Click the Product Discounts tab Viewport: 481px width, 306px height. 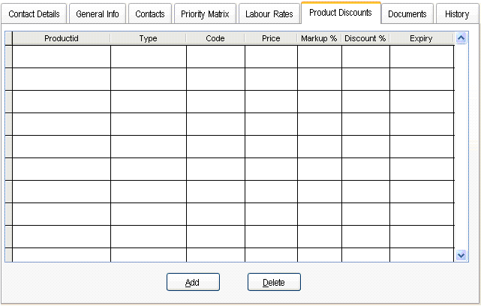tap(340, 13)
